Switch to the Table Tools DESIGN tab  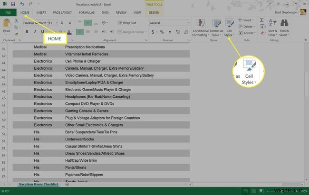pos(154,12)
